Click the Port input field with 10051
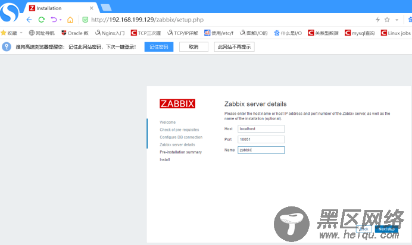The height and width of the screenshot is (245, 412). pyautogui.click(x=261, y=139)
